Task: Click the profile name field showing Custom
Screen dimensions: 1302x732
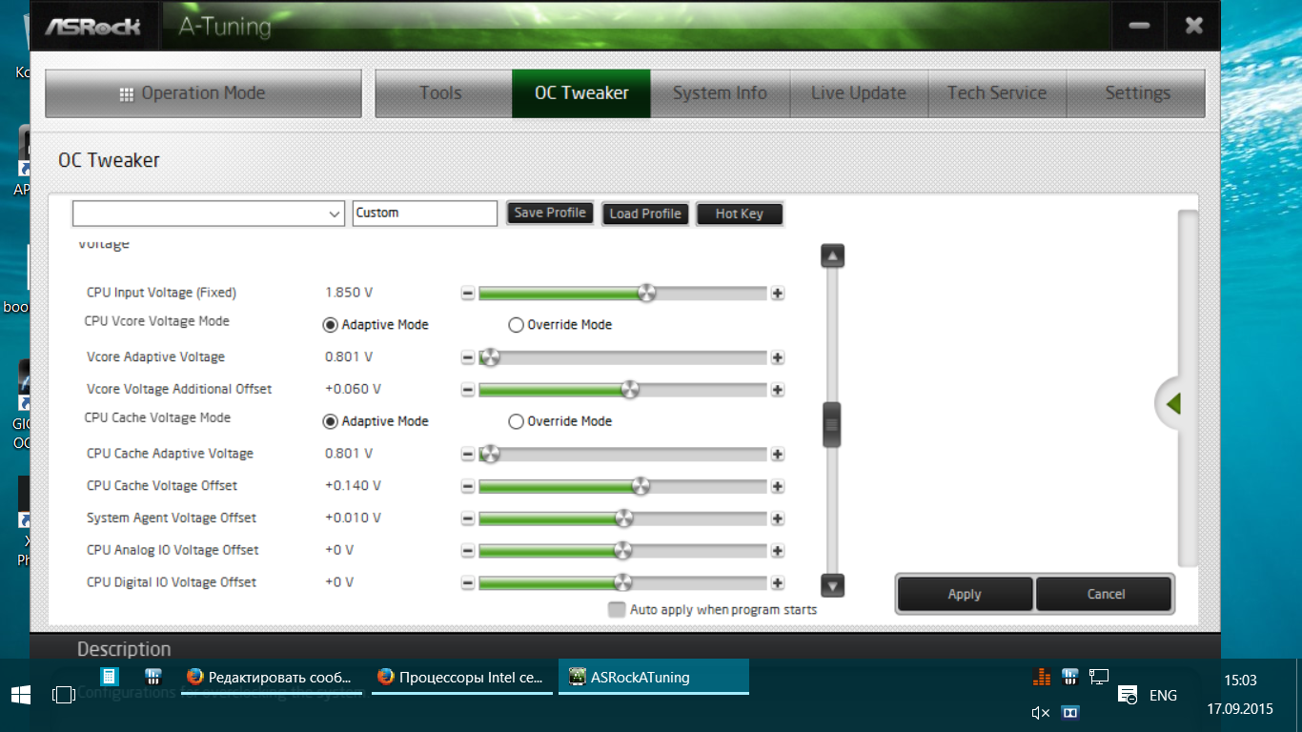Action: [425, 213]
